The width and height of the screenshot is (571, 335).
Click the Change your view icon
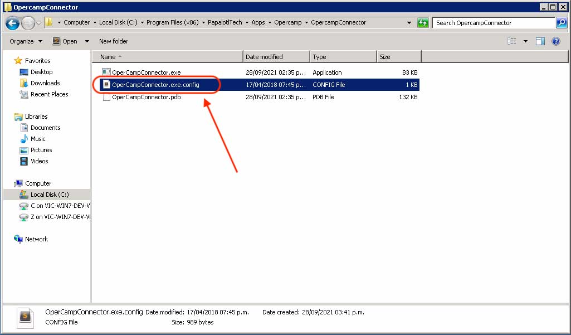click(512, 41)
